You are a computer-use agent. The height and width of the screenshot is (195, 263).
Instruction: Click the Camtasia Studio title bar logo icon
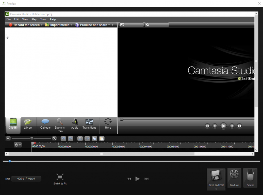[7, 14]
